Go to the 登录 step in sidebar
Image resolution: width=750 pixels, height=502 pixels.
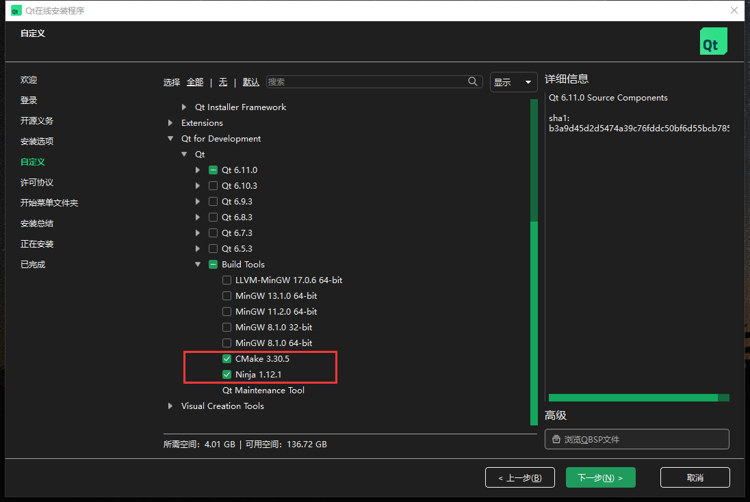click(29, 101)
